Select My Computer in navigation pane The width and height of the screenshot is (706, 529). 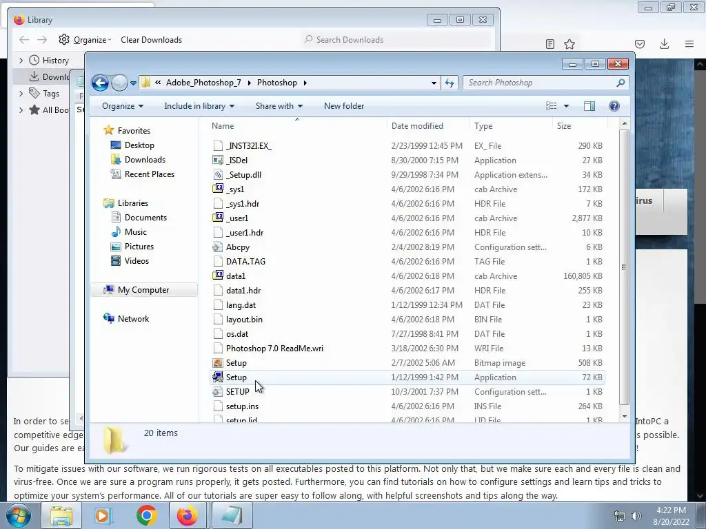point(143,290)
